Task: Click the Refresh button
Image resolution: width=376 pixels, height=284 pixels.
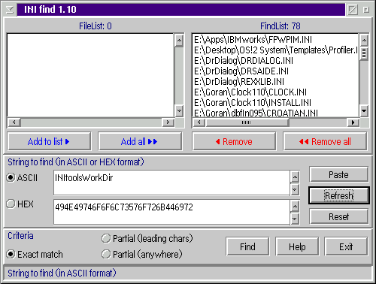Action: coord(339,195)
